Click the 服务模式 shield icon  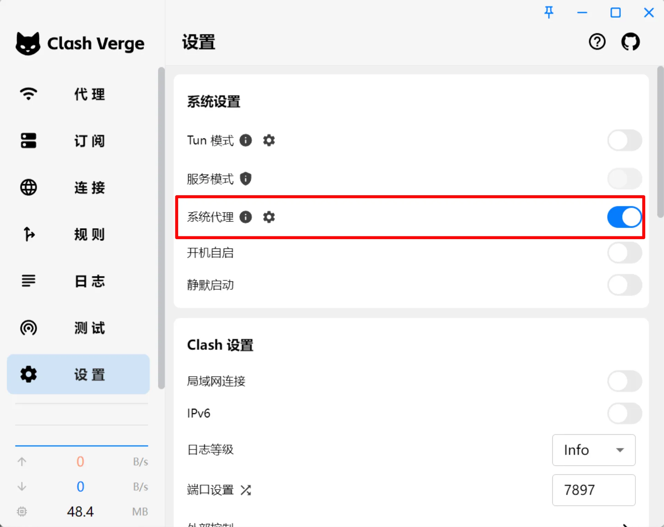(x=246, y=179)
